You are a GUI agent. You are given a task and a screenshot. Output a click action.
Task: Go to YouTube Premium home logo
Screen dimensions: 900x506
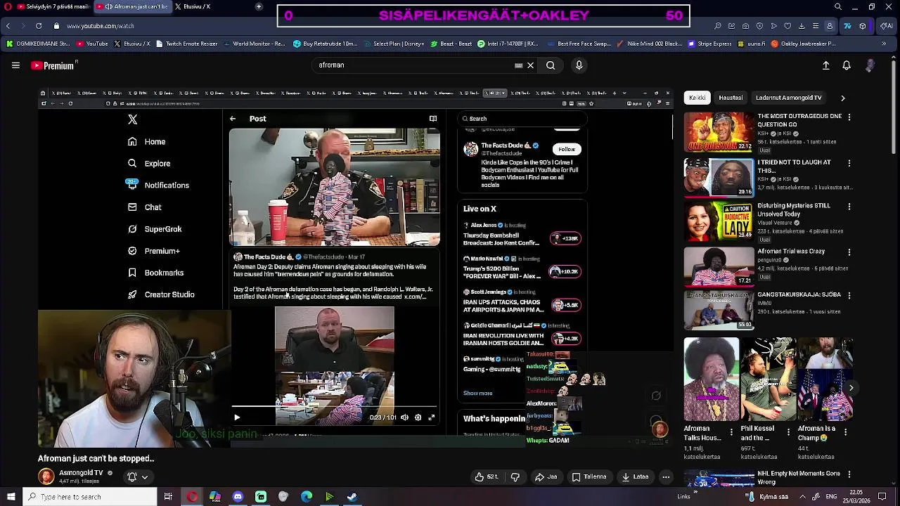coord(53,65)
